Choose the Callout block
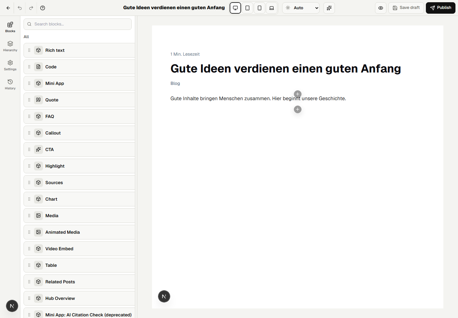Viewport: 458px width, 318px height. 80,133
